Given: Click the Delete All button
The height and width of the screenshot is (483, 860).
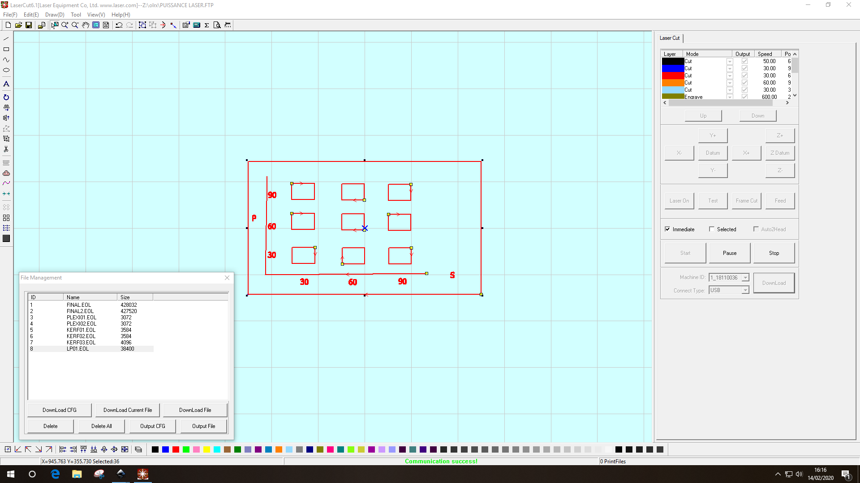Looking at the screenshot, I should click(102, 426).
